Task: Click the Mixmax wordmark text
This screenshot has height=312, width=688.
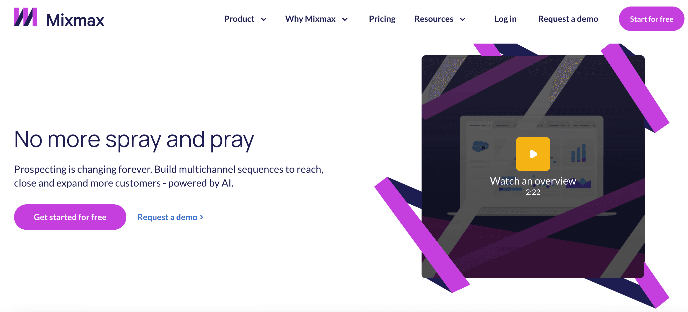Action: [75, 20]
